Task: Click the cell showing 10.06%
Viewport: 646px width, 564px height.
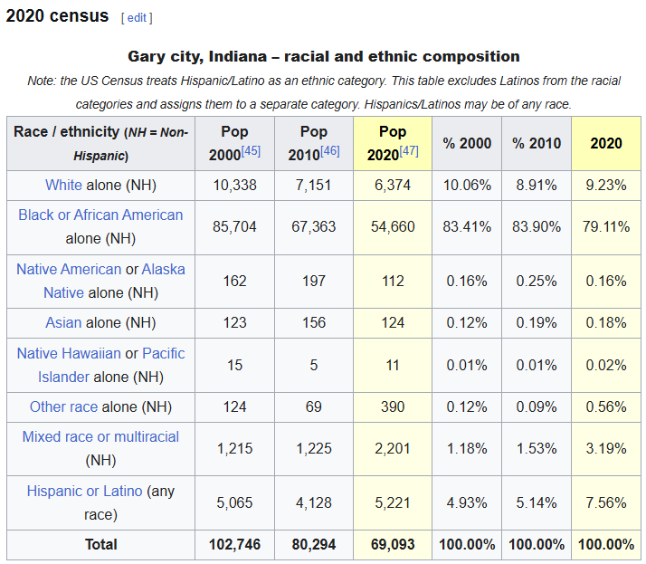Action: (x=467, y=186)
